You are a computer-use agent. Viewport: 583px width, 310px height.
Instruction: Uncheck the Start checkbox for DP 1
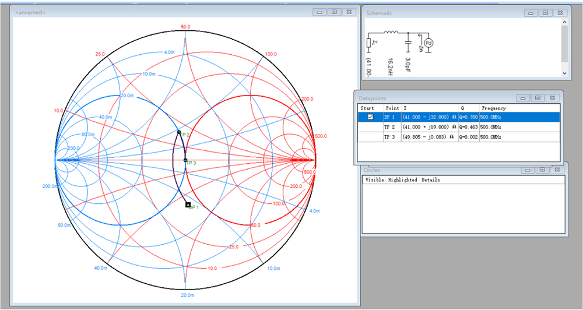tap(370, 117)
